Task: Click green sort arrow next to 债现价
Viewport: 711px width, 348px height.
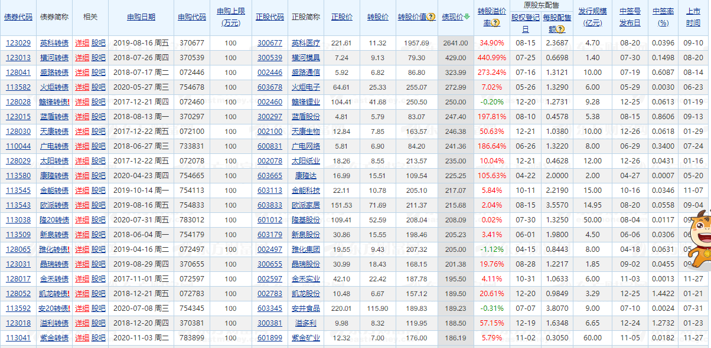Action: [467, 17]
